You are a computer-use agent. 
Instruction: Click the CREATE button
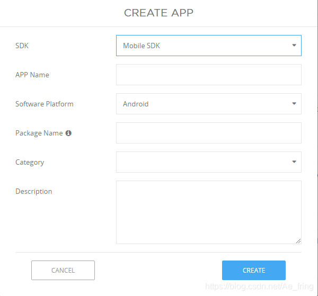(254, 270)
